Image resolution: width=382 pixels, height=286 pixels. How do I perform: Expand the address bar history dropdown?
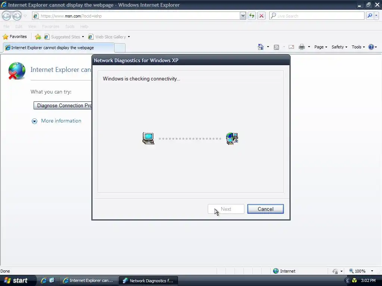(x=242, y=16)
